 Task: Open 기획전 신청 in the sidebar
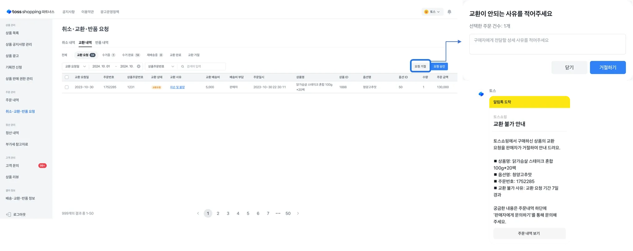(x=14, y=67)
